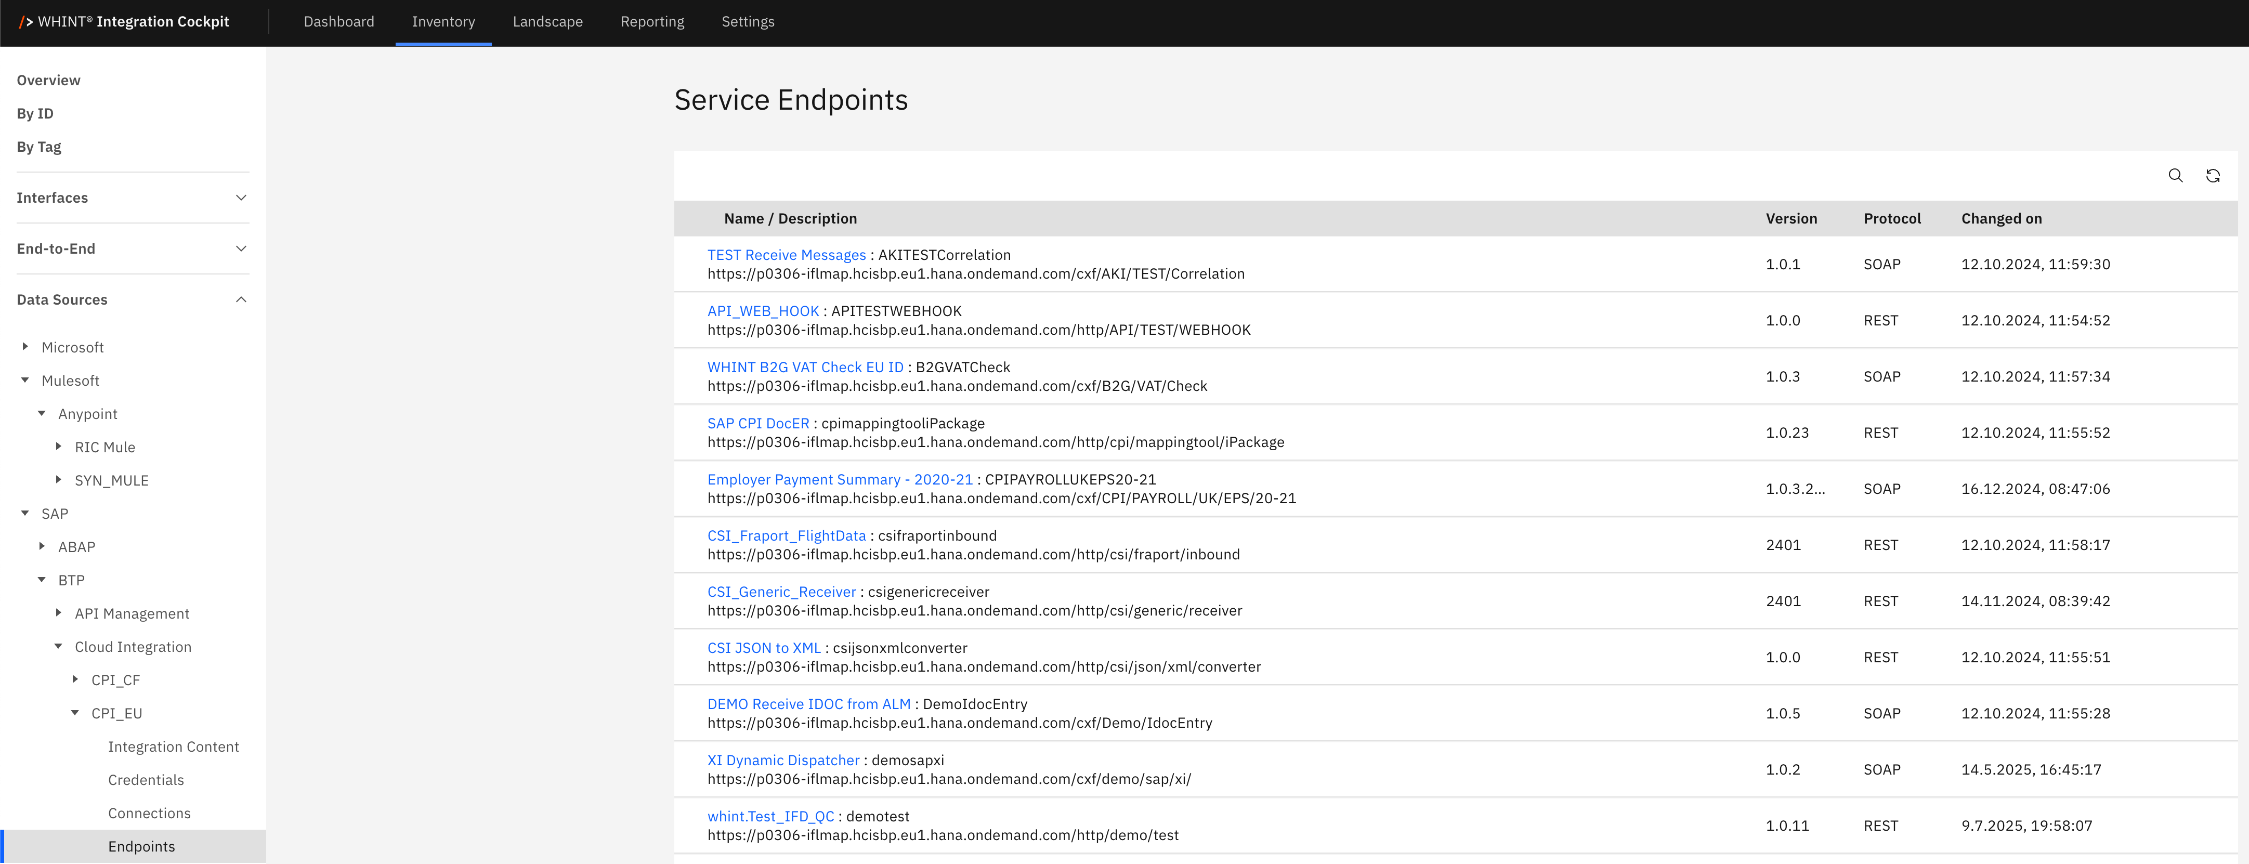
Task: Open the Dashboard tab
Action: click(339, 22)
